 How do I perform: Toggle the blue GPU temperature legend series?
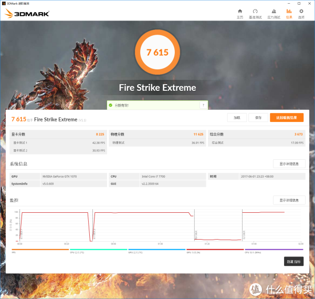coord(156,251)
